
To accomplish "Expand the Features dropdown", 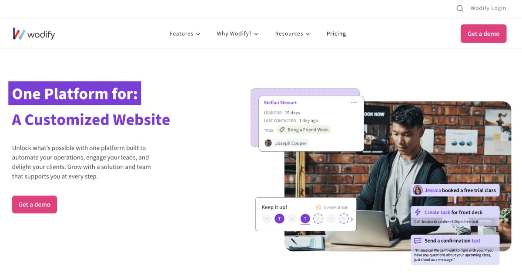I will pyautogui.click(x=185, y=33).
